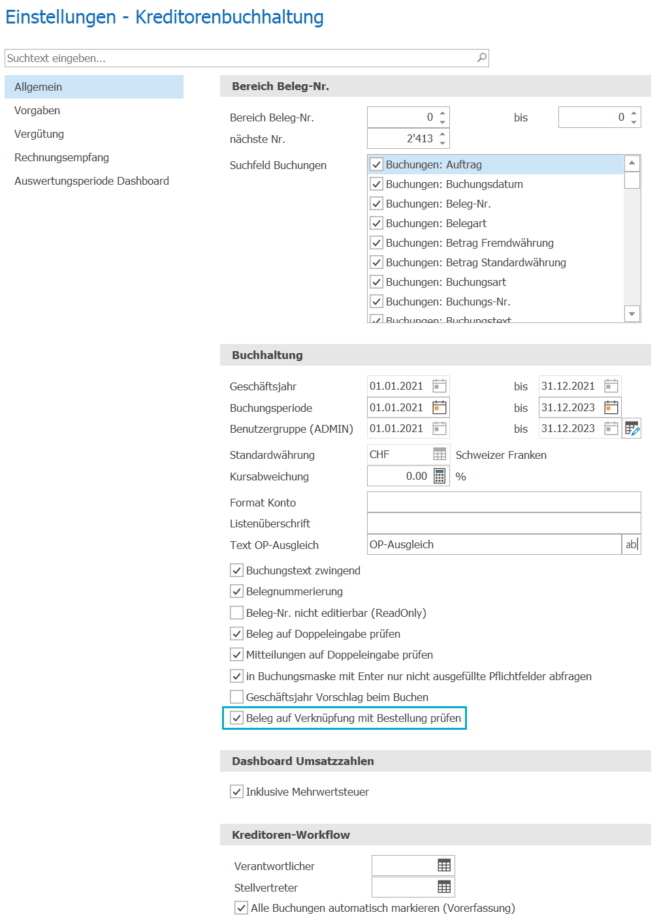The height and width of the screenshot is (921, 657).
Task: Click the Text OP-Ausgleich input field
Action: [x=494, y=544]
